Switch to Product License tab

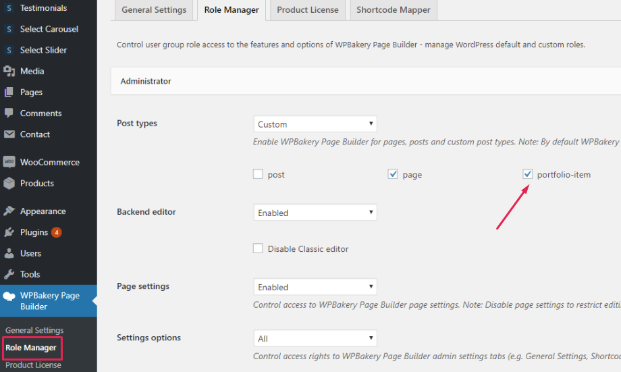tap(308, 10)
